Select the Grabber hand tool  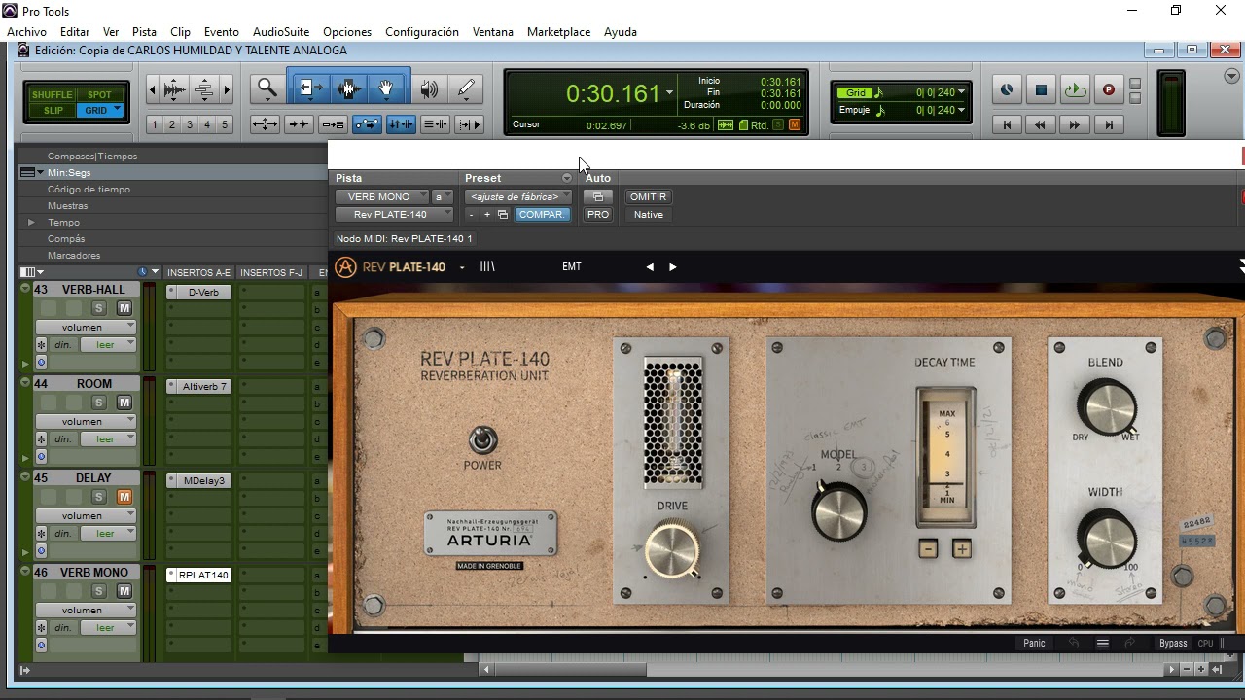tap(386, 89)
